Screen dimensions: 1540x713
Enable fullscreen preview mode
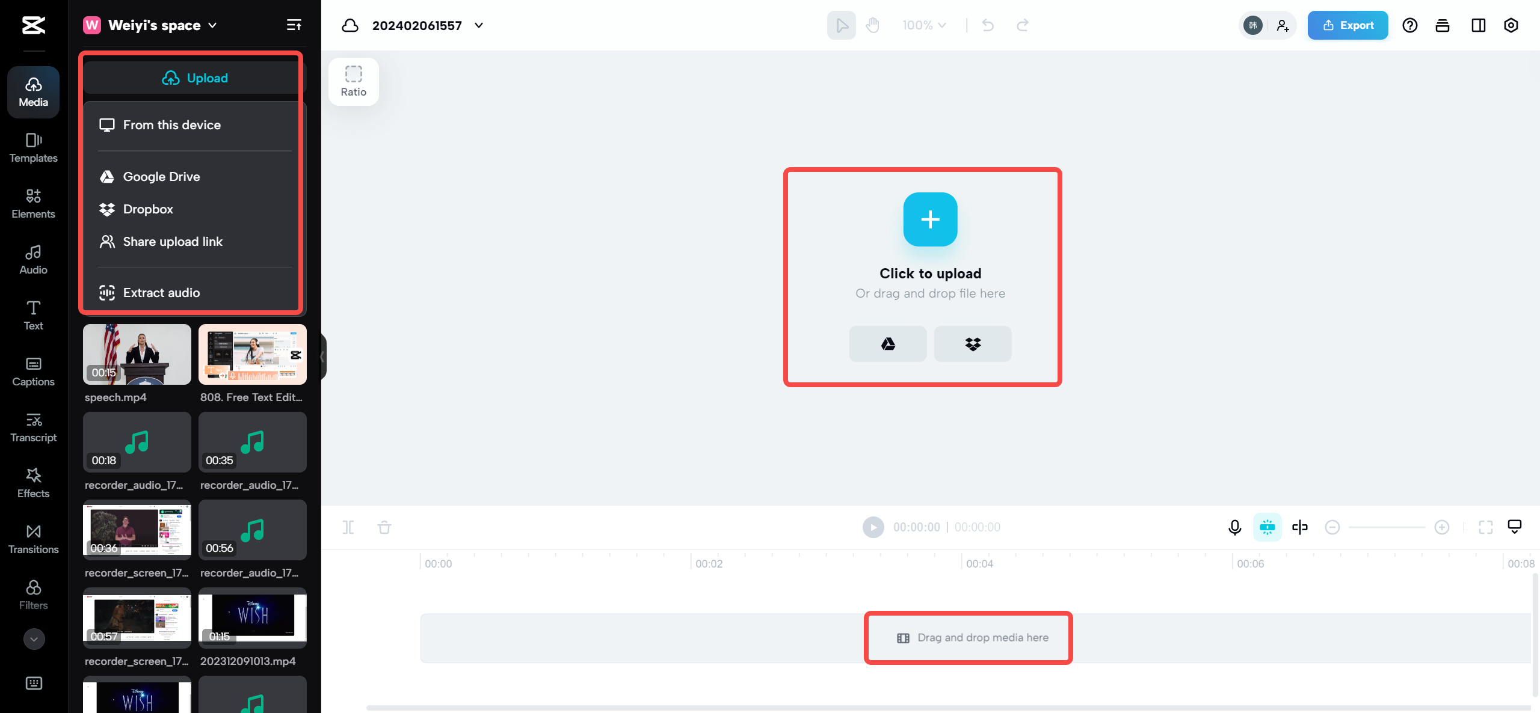[1486, 527]
